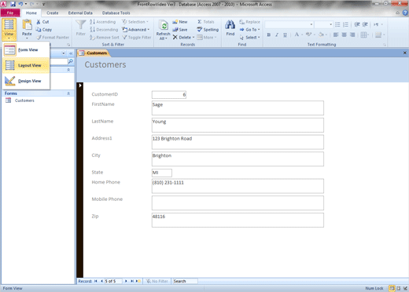
Task: Toggle Bold formatting
Action: [x=269, y=35]
